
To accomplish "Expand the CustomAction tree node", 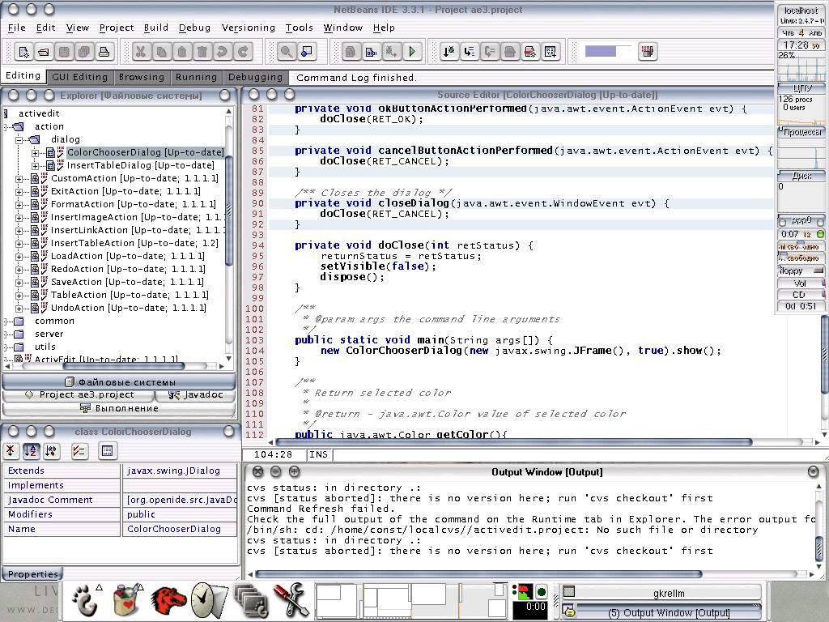I will pos(19,179).
